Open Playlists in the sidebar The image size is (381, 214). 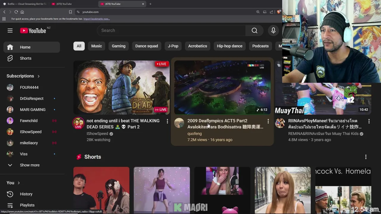tap(32, 205)
